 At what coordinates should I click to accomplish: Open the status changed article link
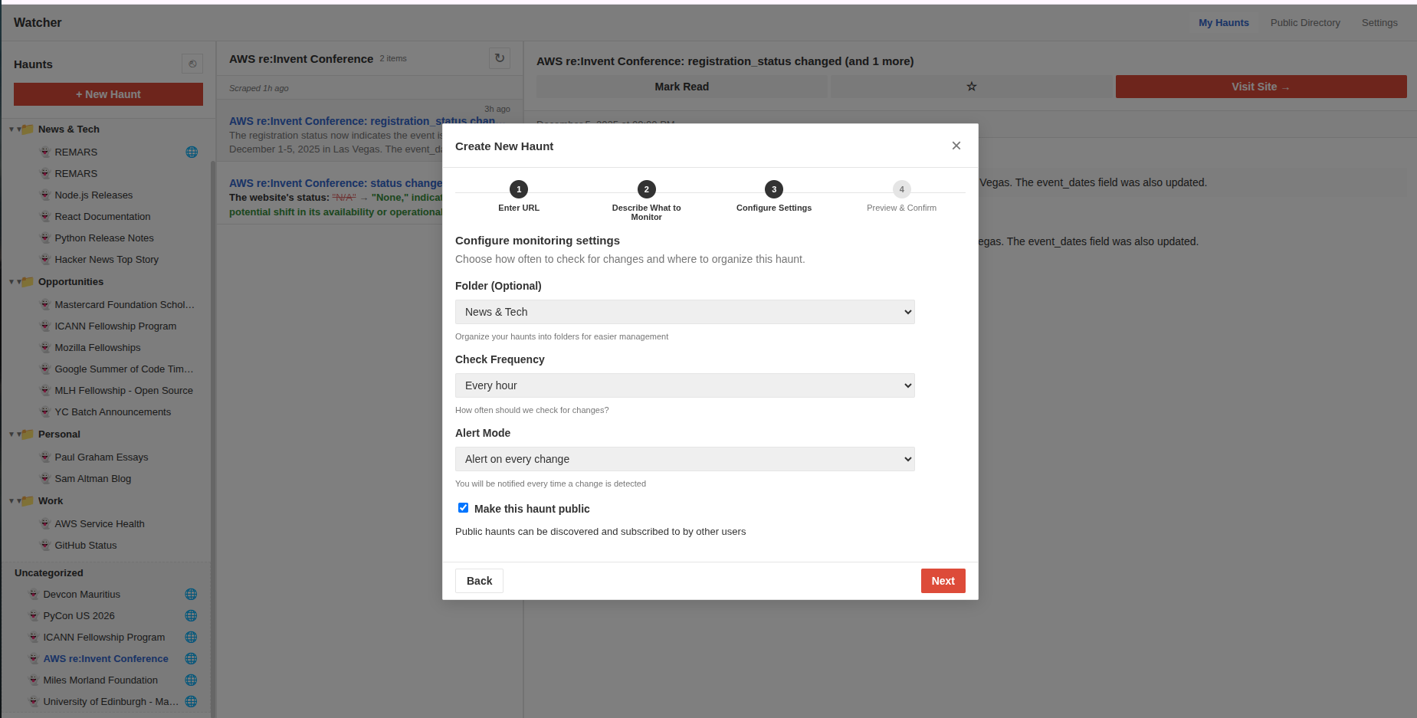tap(336, 183)
